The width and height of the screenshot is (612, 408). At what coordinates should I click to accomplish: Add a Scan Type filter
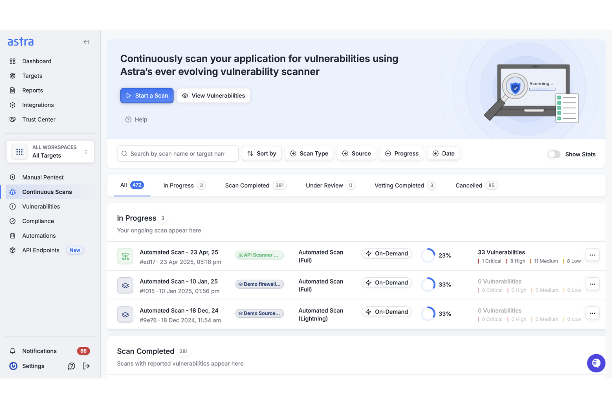click(309, 153)
